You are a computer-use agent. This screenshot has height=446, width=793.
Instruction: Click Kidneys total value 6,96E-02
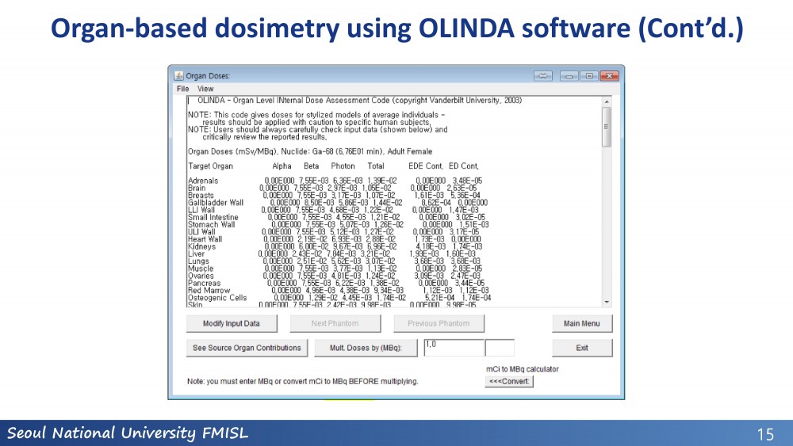[x=382, y=246]
